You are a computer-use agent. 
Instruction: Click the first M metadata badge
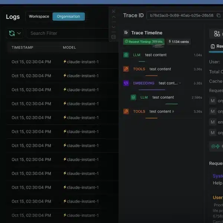point(213,101)
